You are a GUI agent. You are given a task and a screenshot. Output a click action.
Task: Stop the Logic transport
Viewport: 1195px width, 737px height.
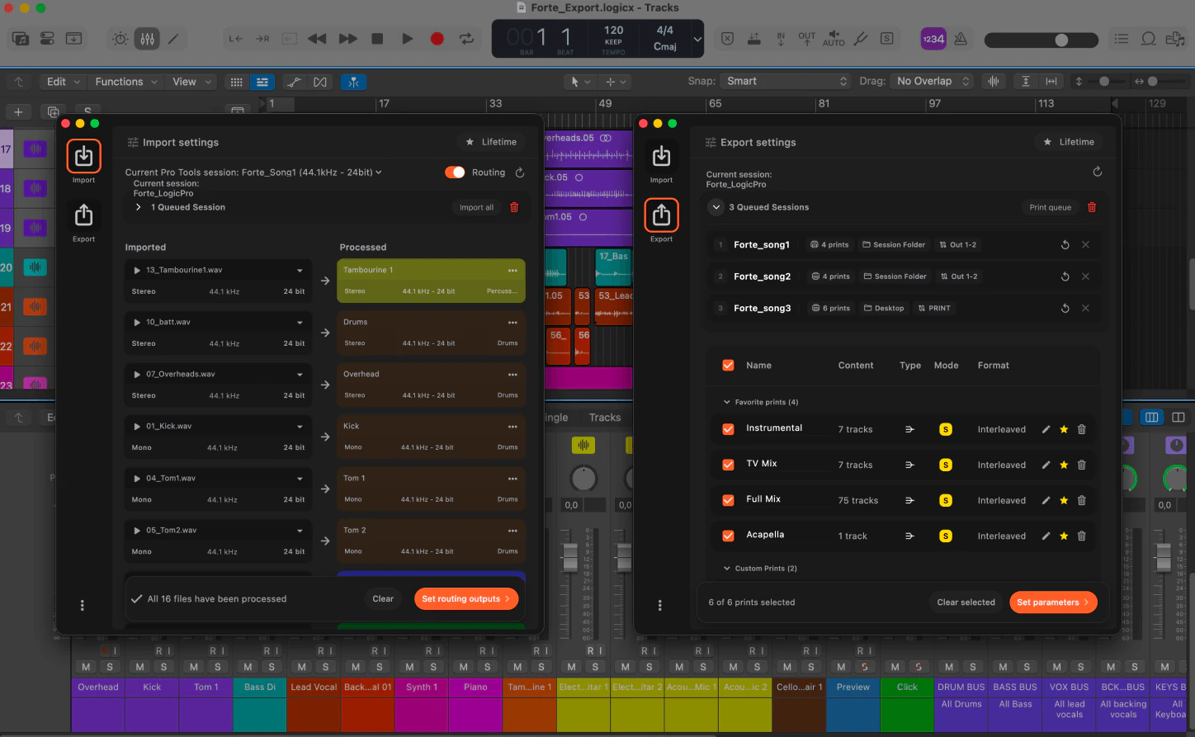pos(377,39)
